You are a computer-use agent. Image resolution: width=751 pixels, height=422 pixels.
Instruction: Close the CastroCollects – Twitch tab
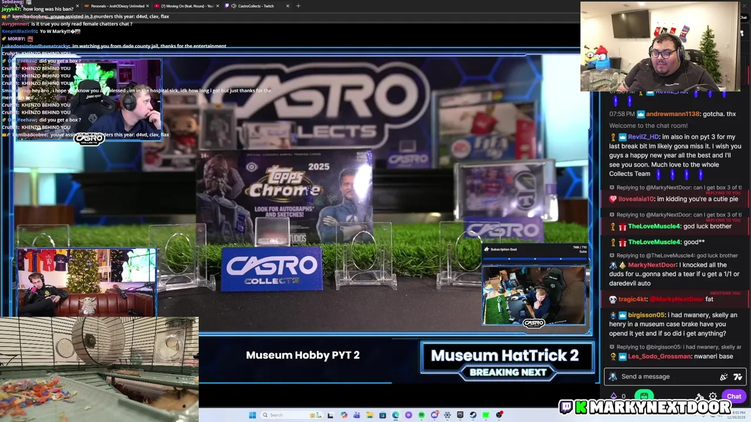click(287, 6)
